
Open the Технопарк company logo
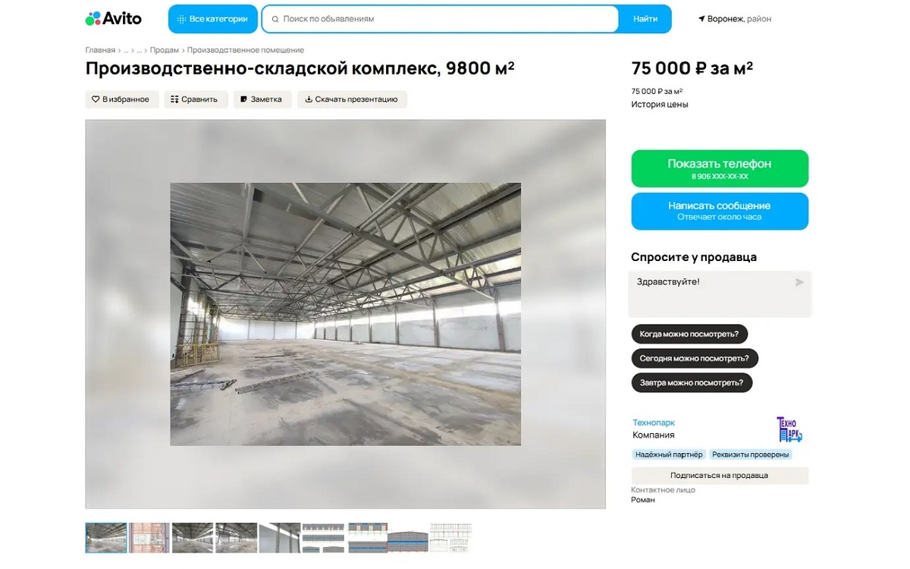click(789, 429)
